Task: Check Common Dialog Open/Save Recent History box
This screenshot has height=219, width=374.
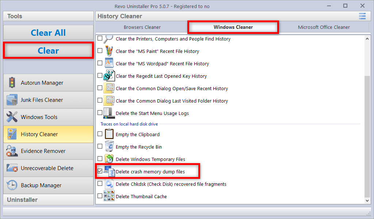Action: click(100, 88)
